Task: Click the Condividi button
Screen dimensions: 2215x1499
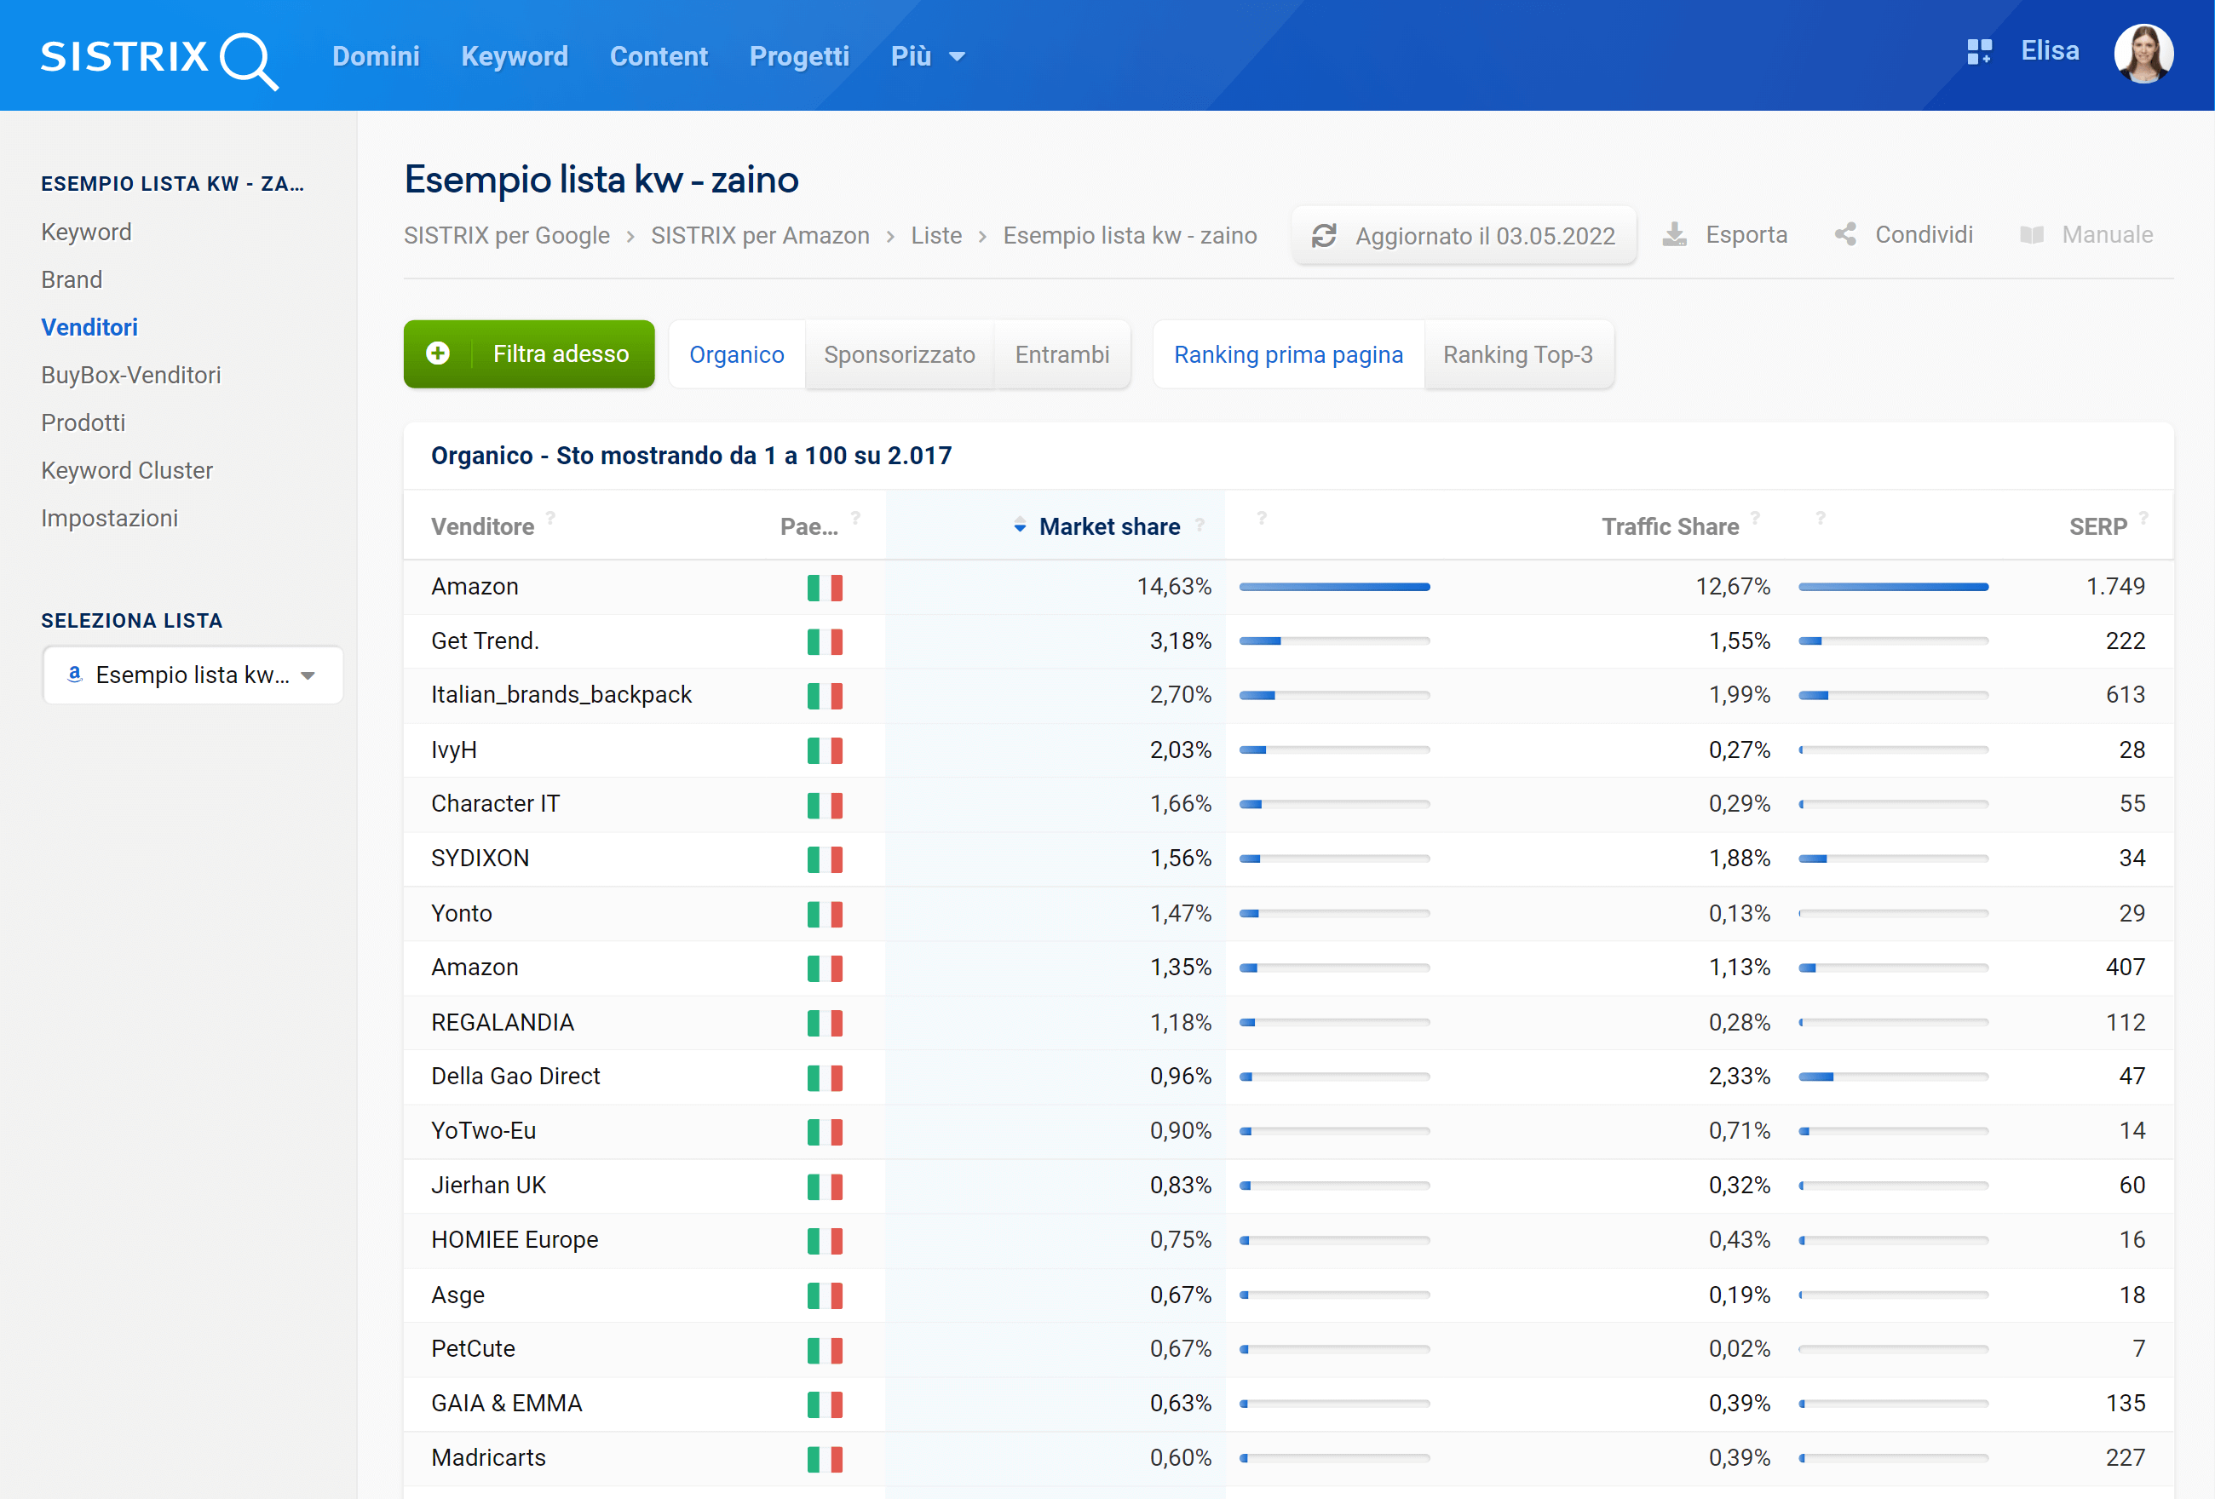Action: 1903,234
